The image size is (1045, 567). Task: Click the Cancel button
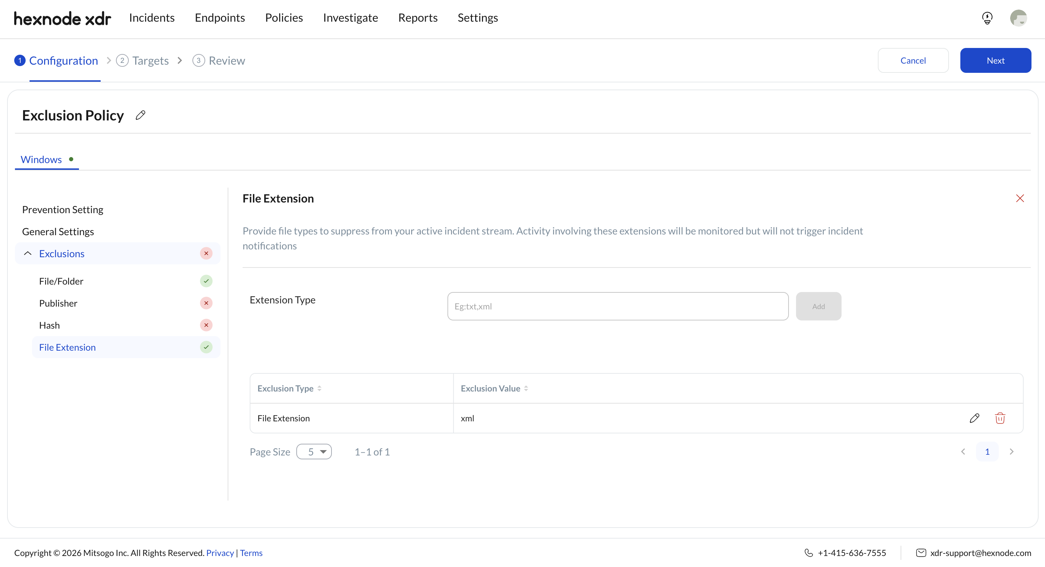pyautogui.click(x=913, y=60)
